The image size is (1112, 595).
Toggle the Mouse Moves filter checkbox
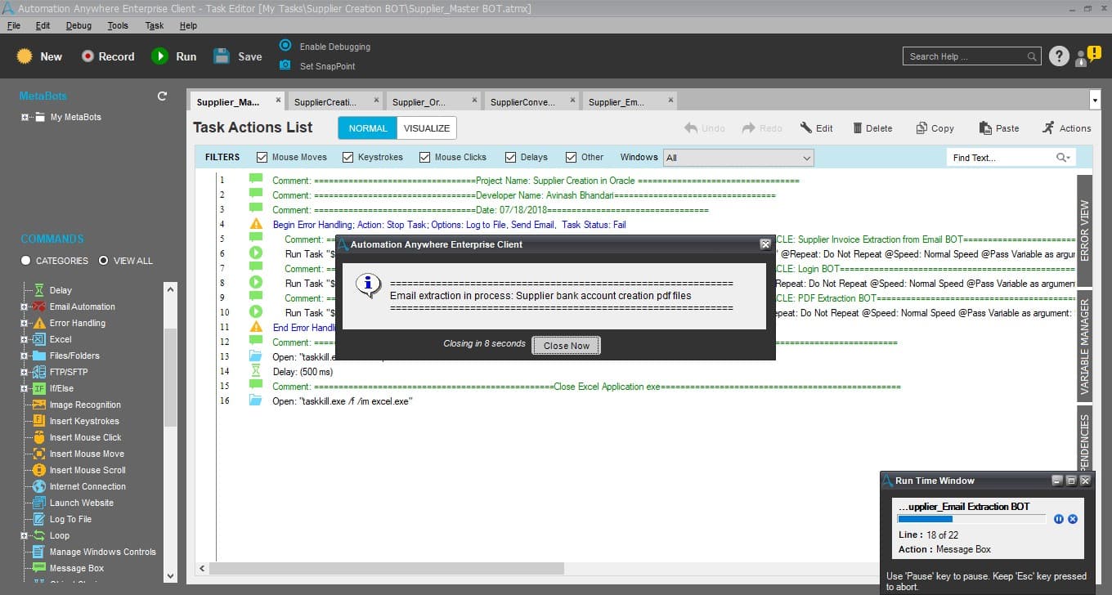tap(262, 157)
